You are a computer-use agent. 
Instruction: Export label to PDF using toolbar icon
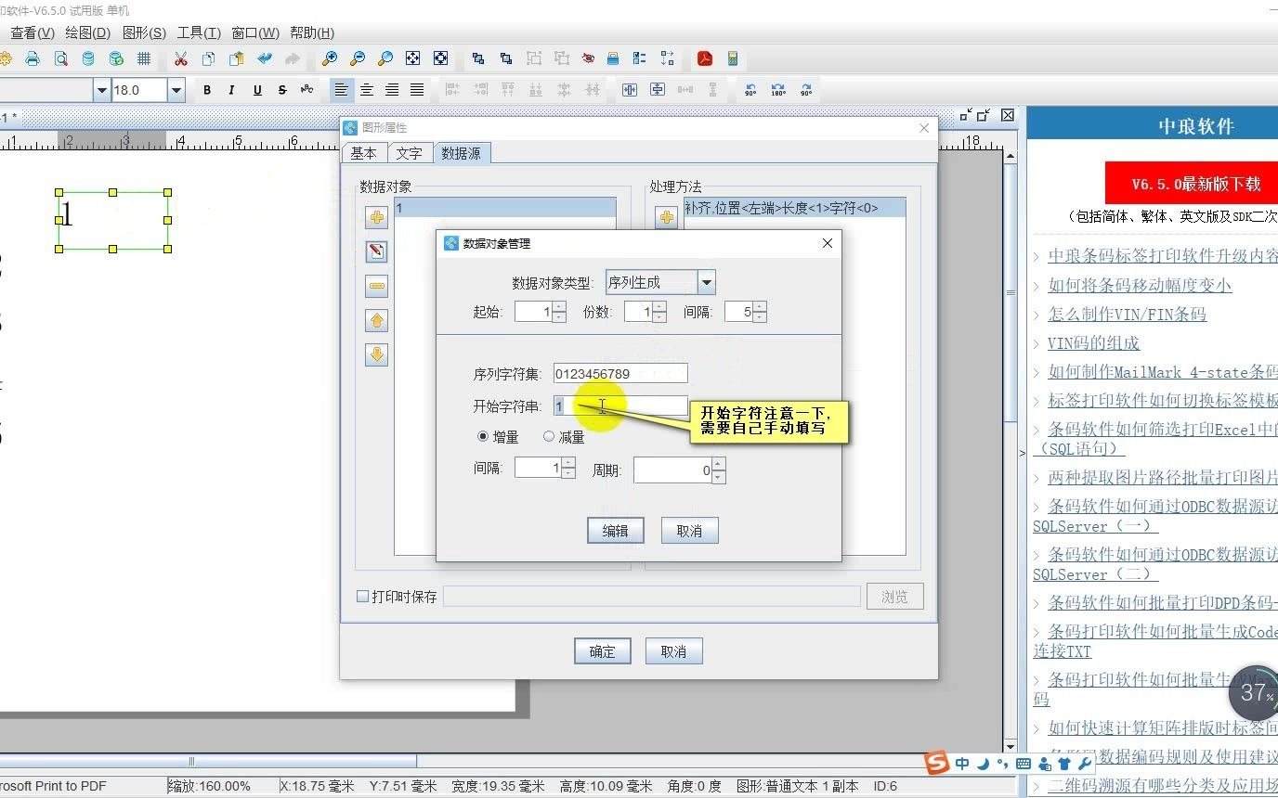click(x=705, y=58)
